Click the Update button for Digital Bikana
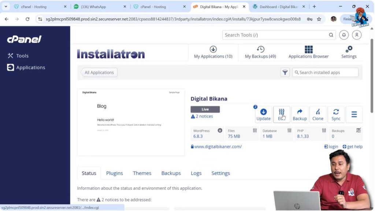Viewport: 375px width, 211px height. [263, 114]
